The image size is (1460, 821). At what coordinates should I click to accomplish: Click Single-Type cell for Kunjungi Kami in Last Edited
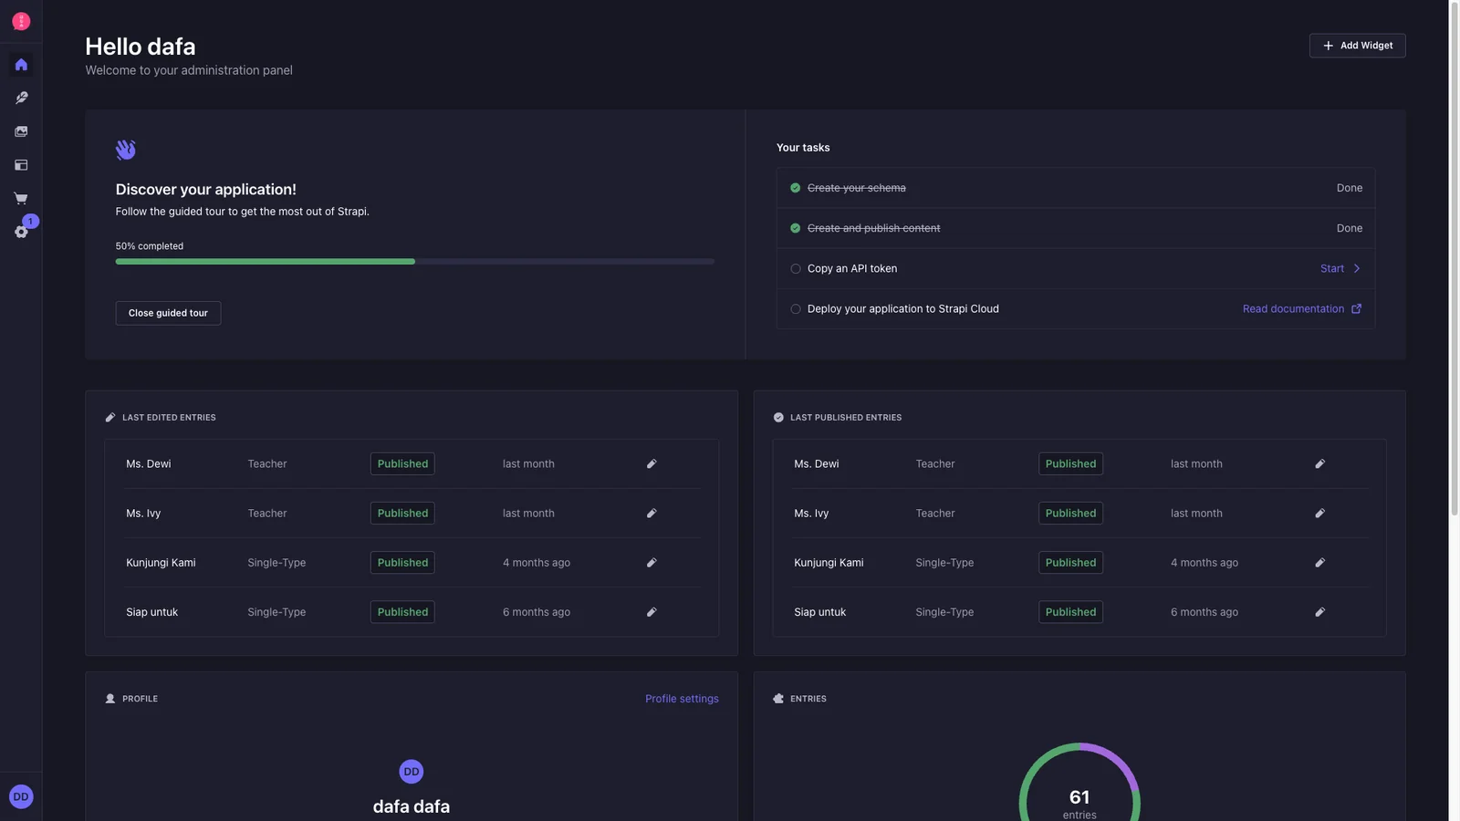click(x=276, y=562)
